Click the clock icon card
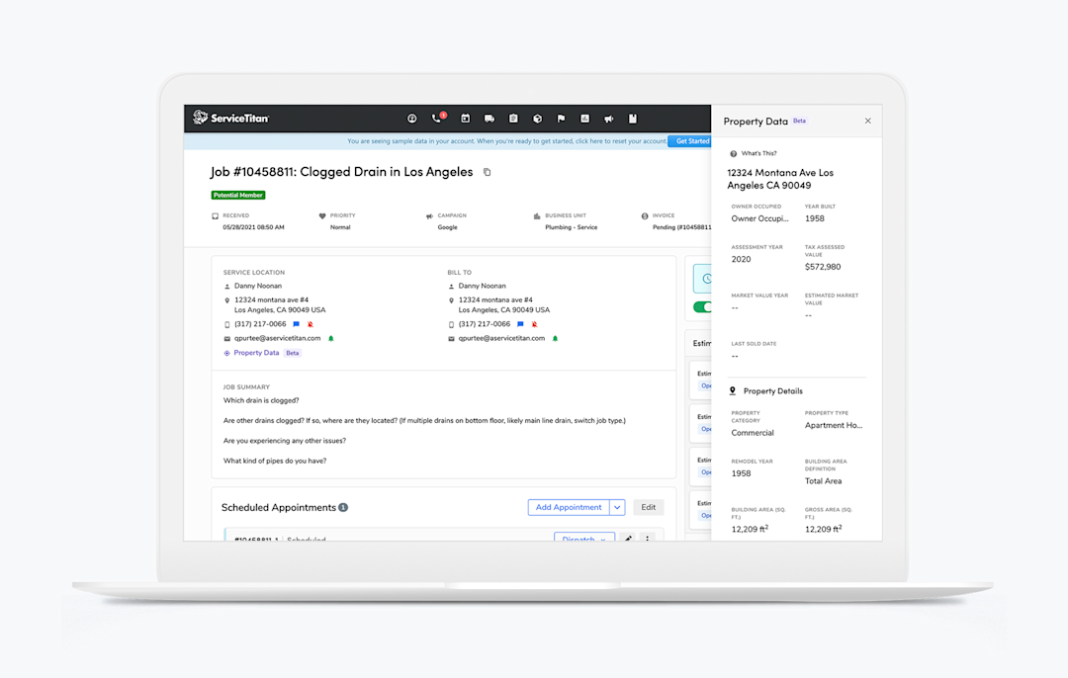The image size is (1068, 678). pos(703,279)
